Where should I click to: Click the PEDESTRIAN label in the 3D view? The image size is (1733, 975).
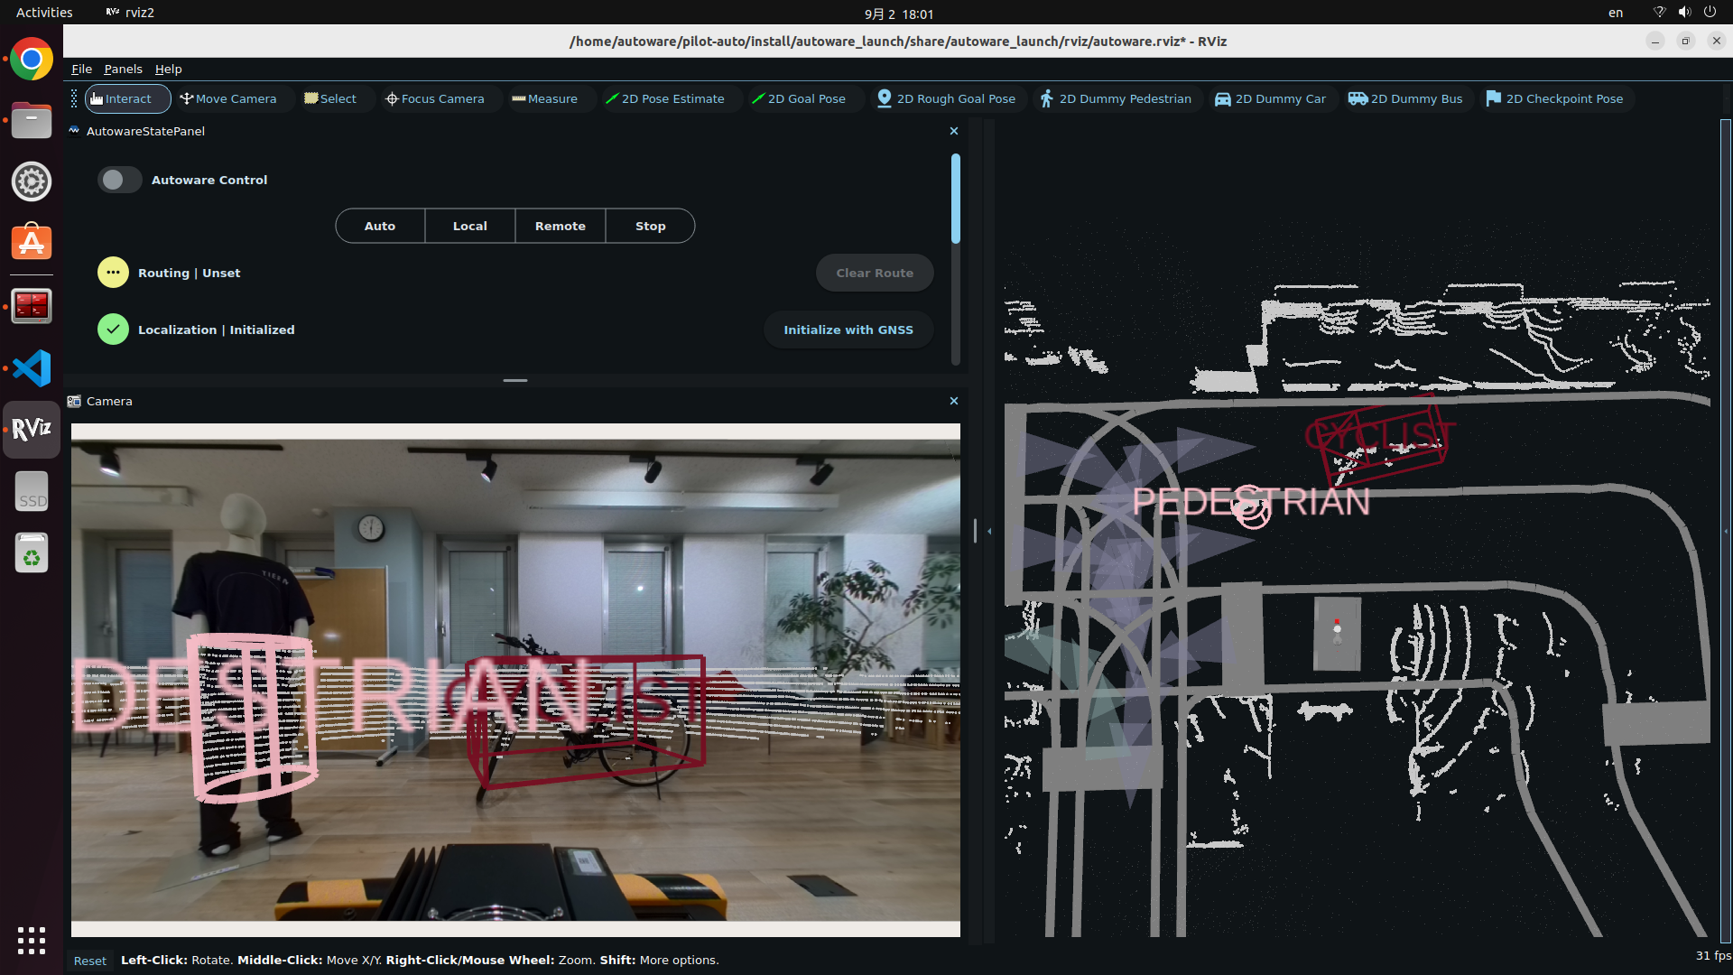click(x=1251, y=502)
